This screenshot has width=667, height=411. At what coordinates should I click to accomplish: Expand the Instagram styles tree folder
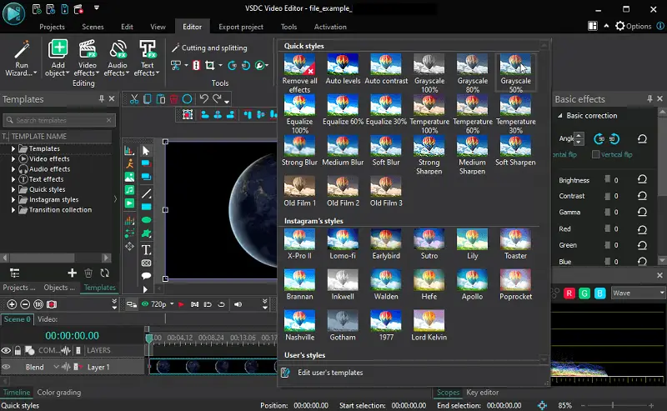pos(13,199)
